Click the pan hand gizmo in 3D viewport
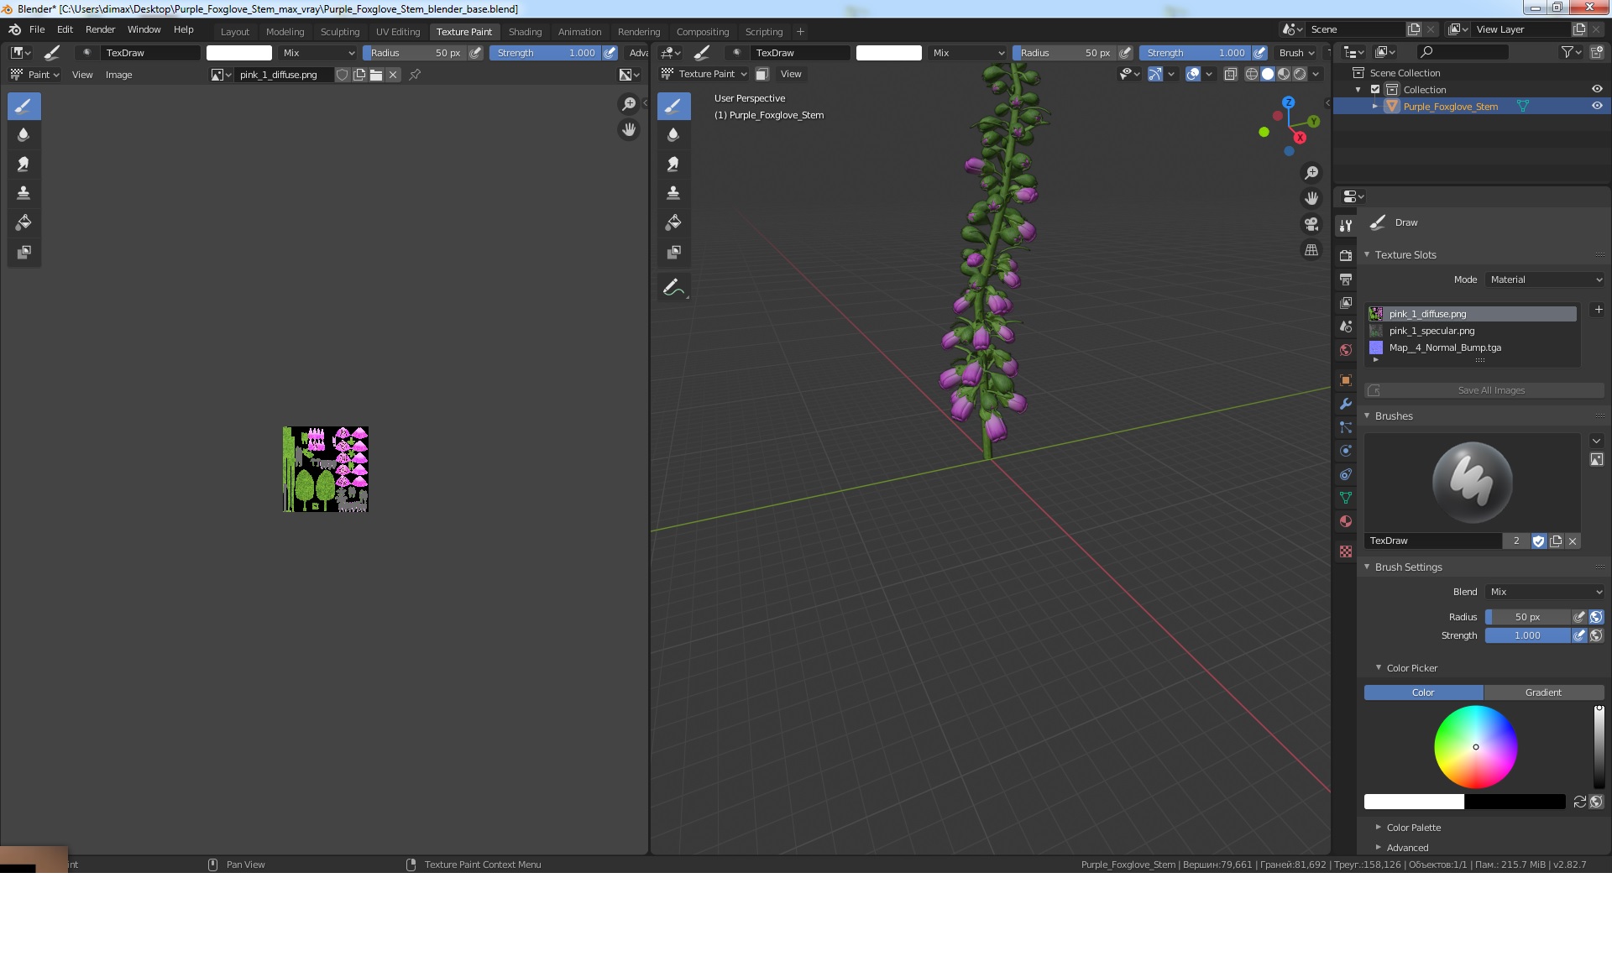Image resolution: width=1612 pixels, height=972 pixels. (1311, 198)
